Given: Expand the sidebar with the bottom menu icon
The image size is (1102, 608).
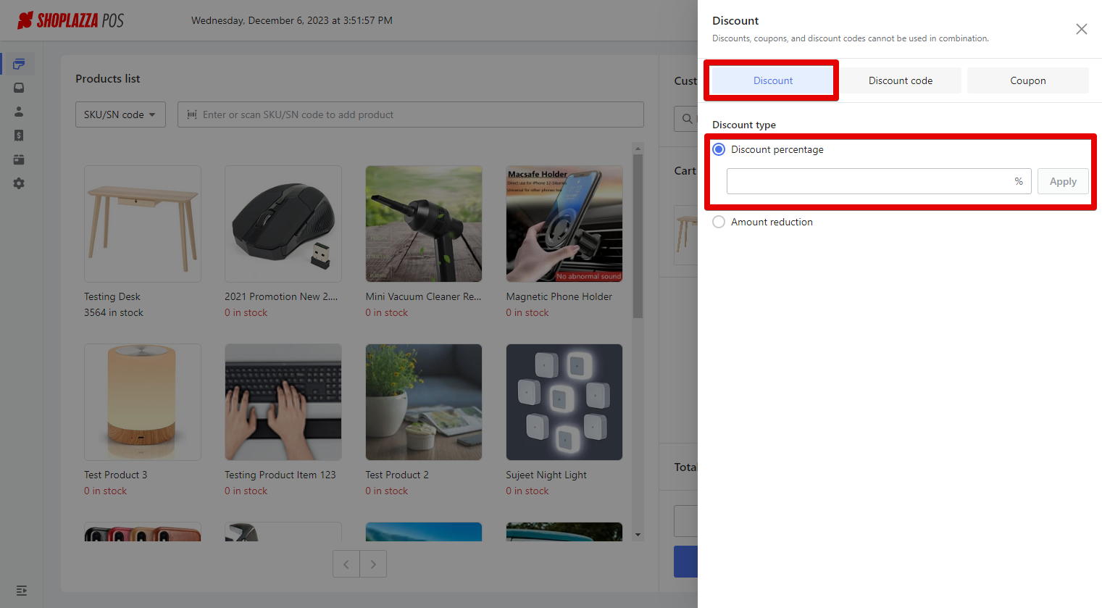Looking at the screenshot, I should pyautogui.click(x=22, y=591).
